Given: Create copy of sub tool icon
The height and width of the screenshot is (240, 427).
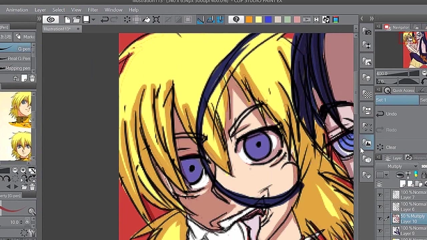Looking at the screenshot, I should point(24,79).
